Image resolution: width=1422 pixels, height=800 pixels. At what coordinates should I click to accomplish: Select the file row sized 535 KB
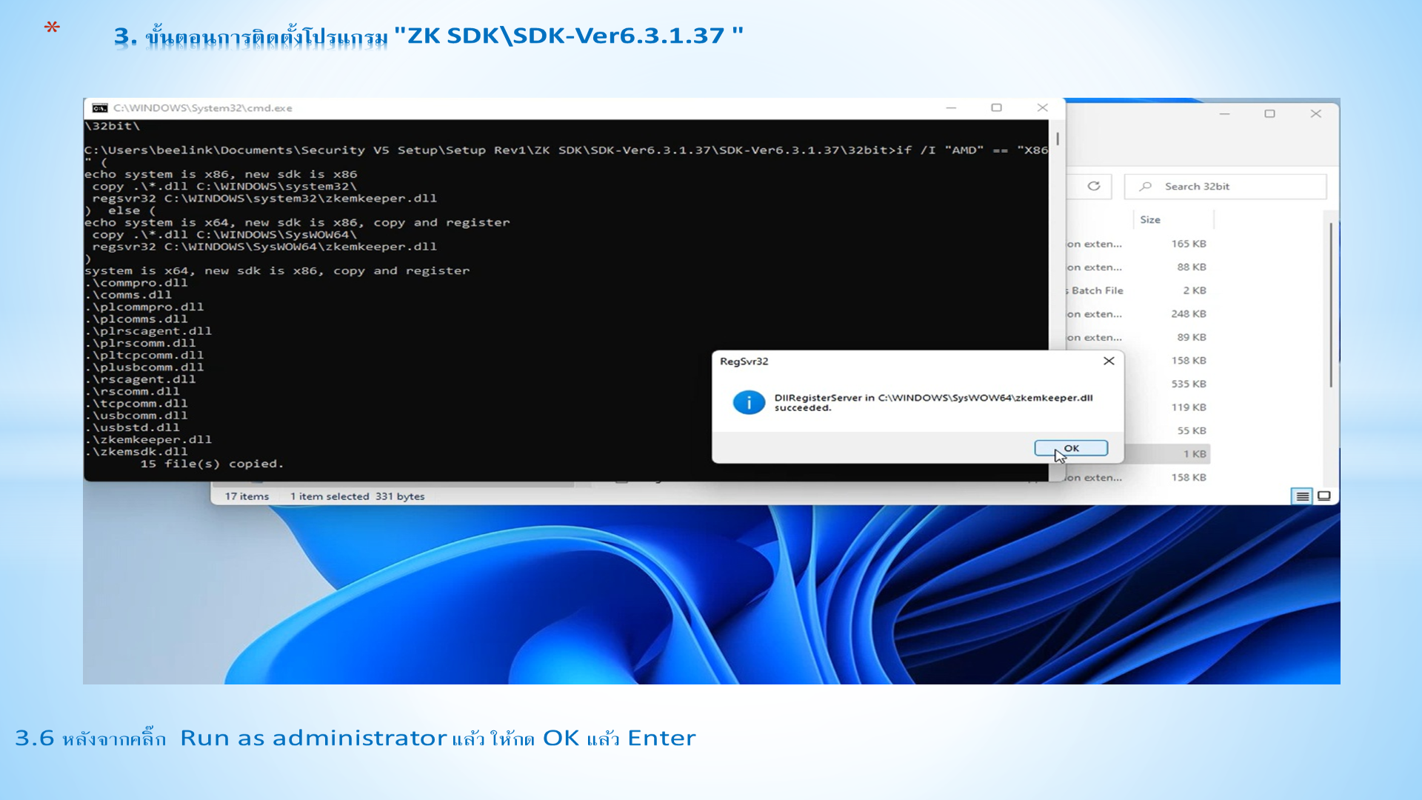pos(1167,384)
